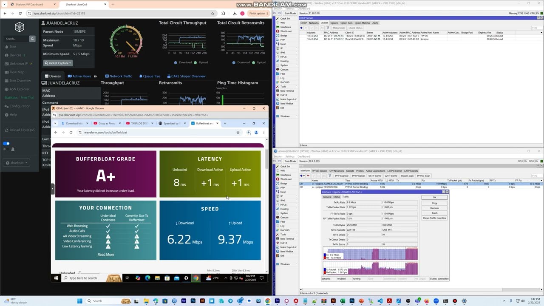The height and width of the screenshot is (306, 544).
Task: Click add (+) in DHCP Server toolbar
Action: pyautogui.click(x=301, y=28)
